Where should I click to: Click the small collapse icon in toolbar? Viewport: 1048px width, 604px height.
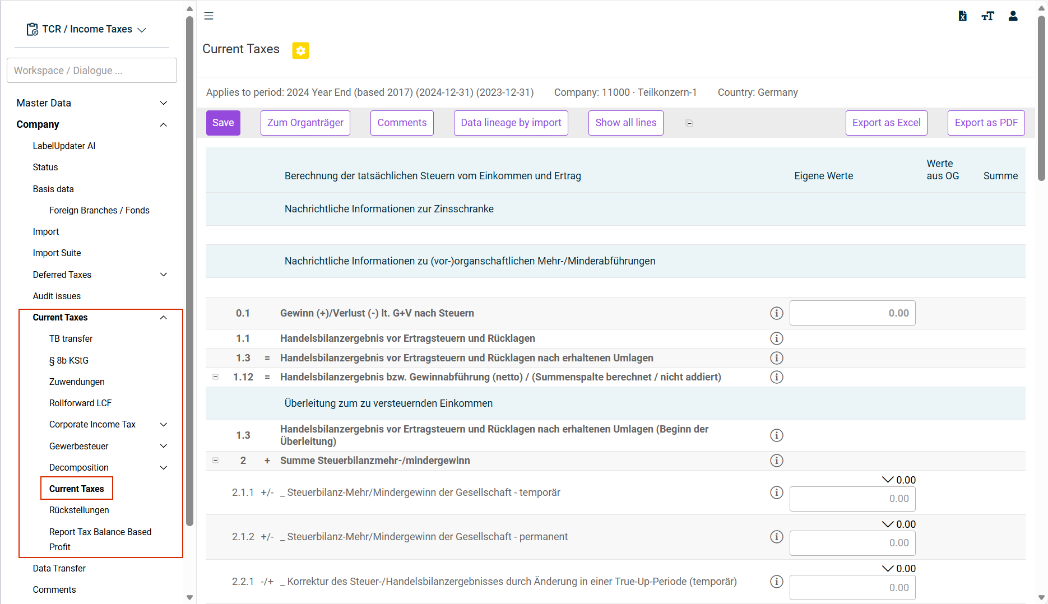689,123
